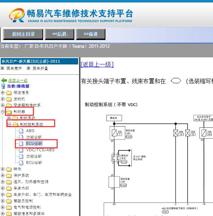The image size is (213, 216).
Task: Select the 转向 tree label
Action: [x=17, y=169]
